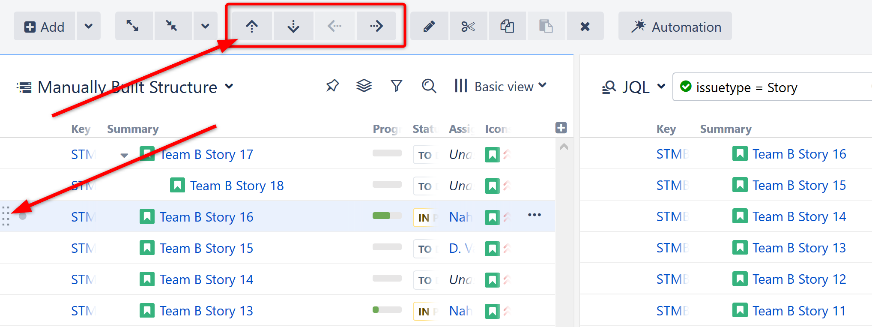Click the collapse all arrows icon
Screen dimensions: 872x327
(x=172, y=27)
